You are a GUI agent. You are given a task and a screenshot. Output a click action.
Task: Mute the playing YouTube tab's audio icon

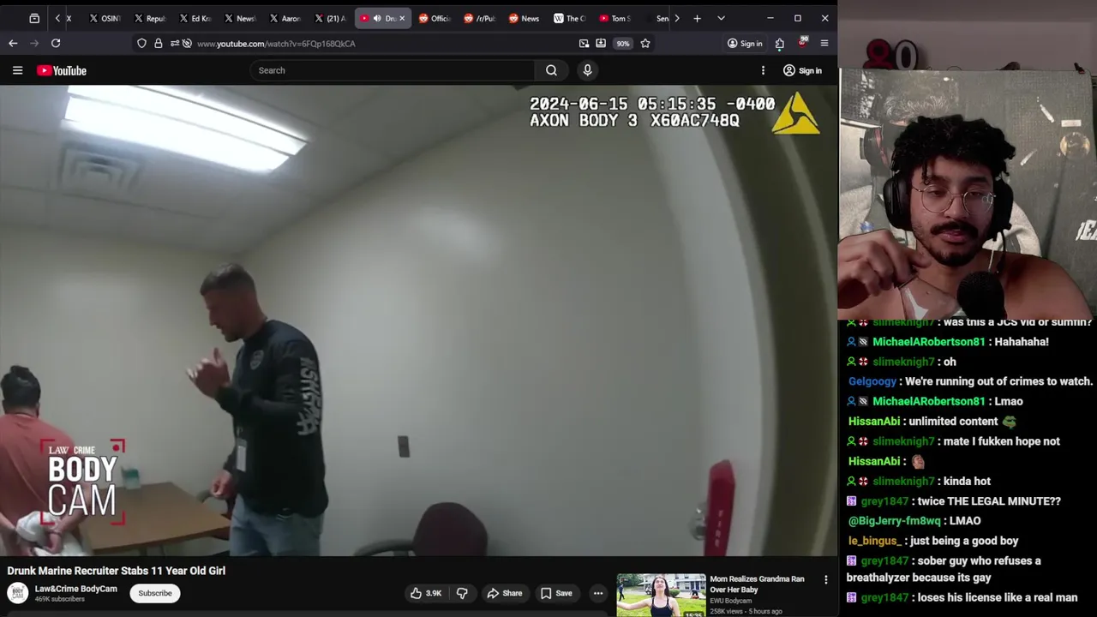pyautogui.click(x=377, y=18)
